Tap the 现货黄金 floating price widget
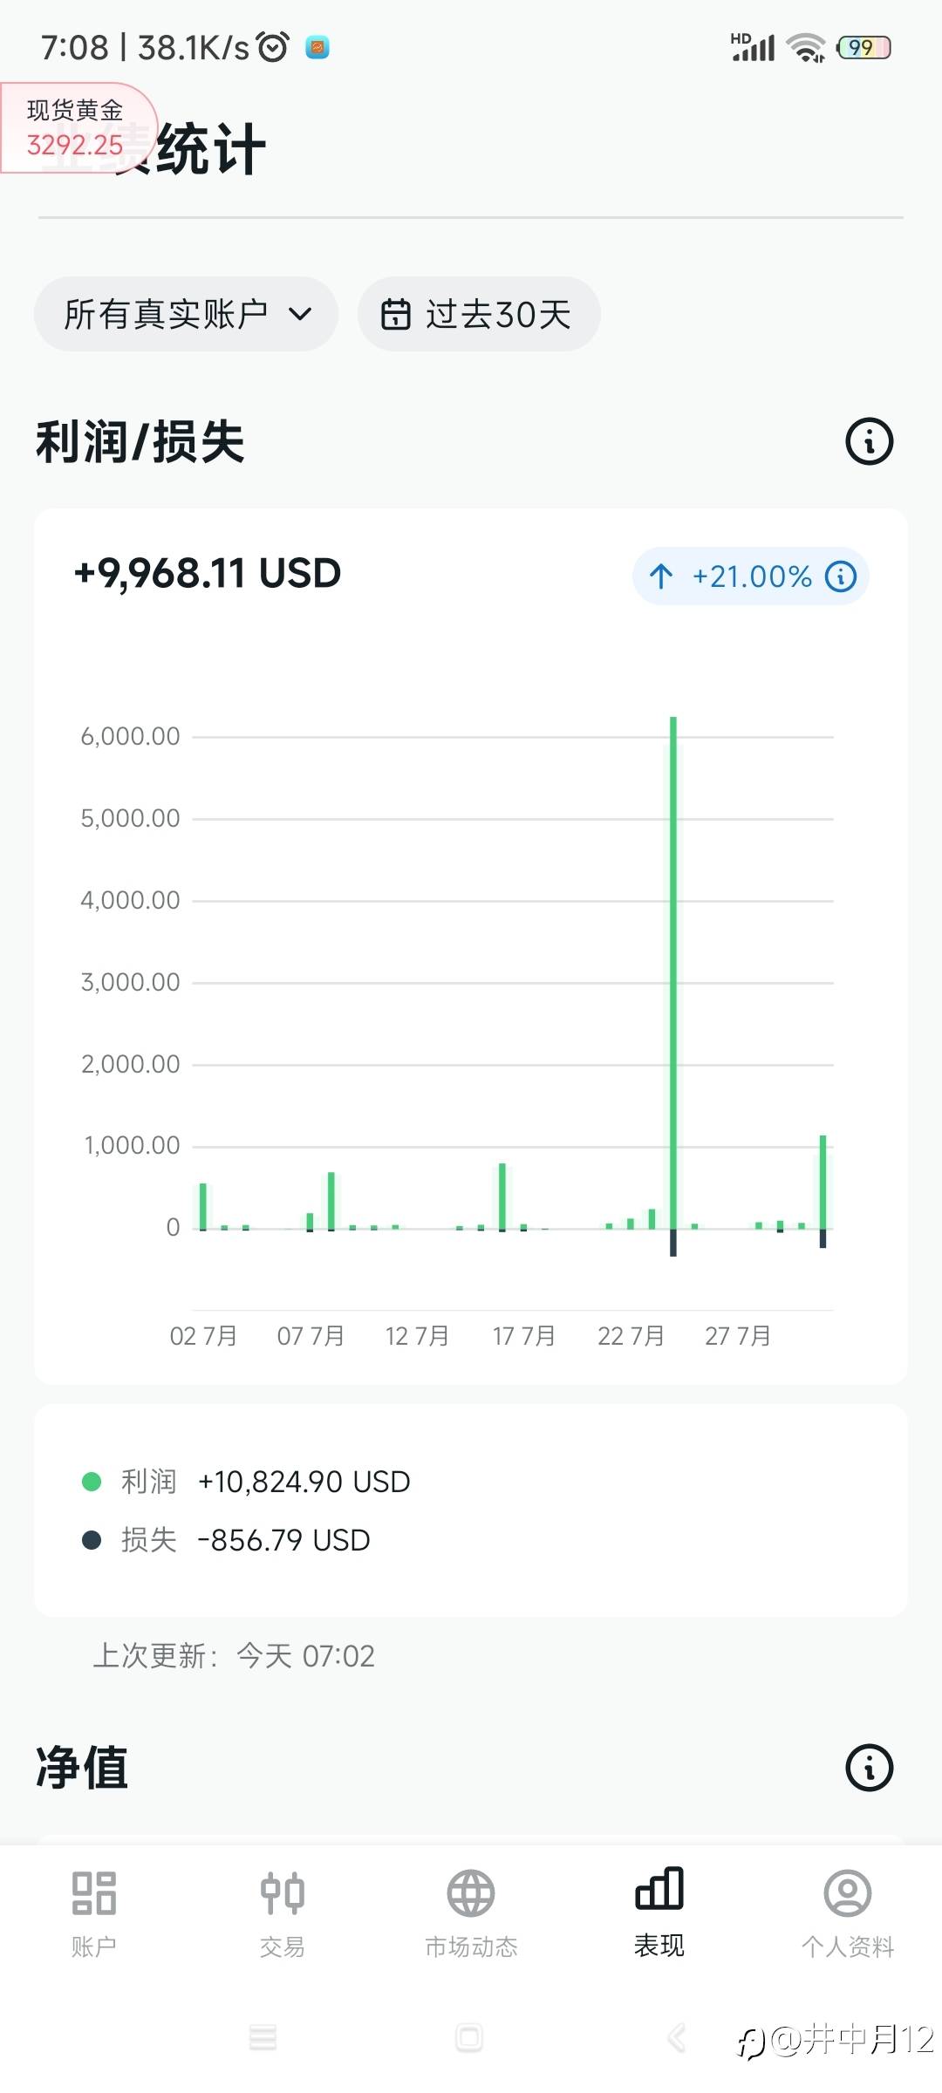 [77, 127]
